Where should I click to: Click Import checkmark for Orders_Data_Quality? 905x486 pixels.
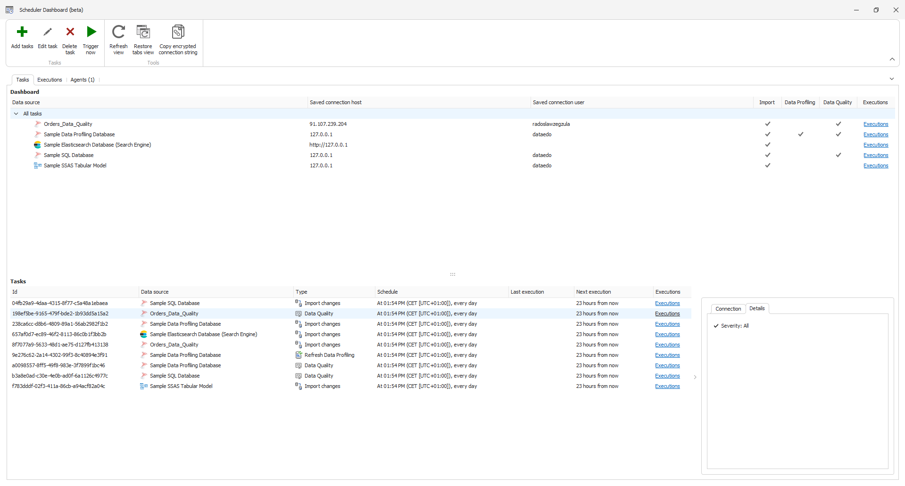point(768,124)
